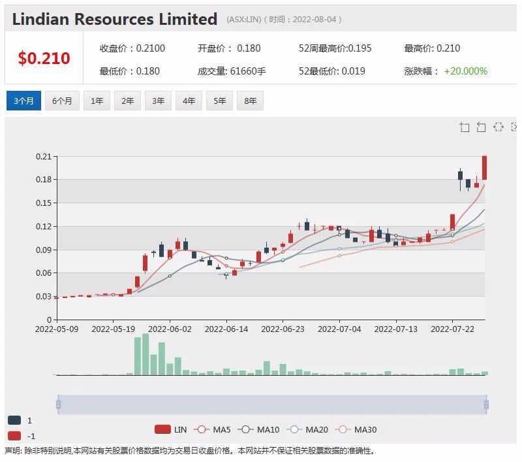The width and height of the screenshot is (522, 462).
Task: Activate the area zoom tool icon
Action: click(465, 127)
